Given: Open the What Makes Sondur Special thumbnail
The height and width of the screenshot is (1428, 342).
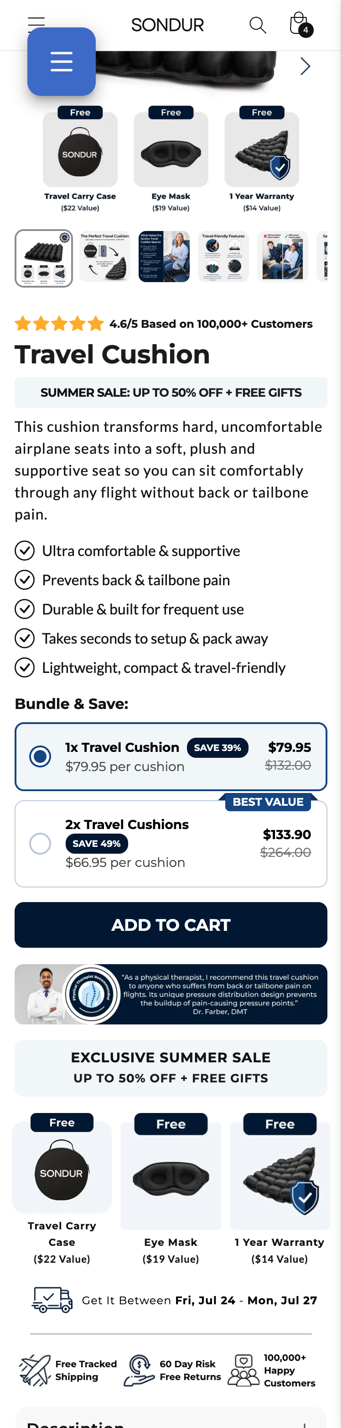Looking at the screenshot, I should [164, 257].
